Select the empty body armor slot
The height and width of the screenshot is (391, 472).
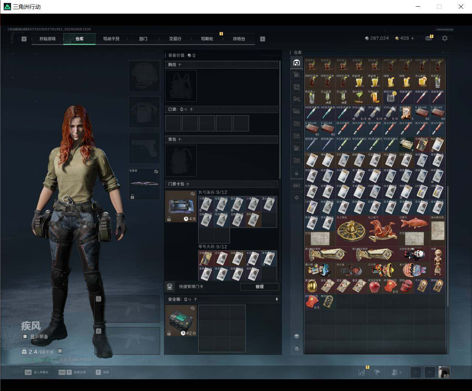tap(144, 112)
